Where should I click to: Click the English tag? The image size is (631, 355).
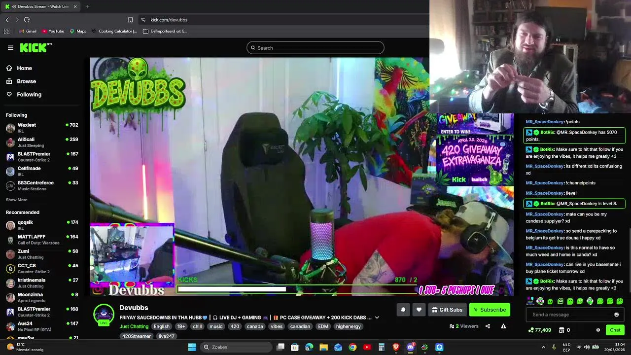pyautogui.click(x=161, y=326)
